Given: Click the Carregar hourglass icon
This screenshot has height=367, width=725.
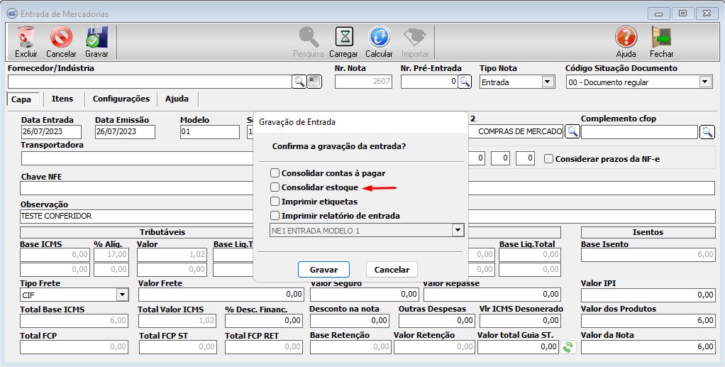Looking at the screenshot, I should [x=343, y=37].
